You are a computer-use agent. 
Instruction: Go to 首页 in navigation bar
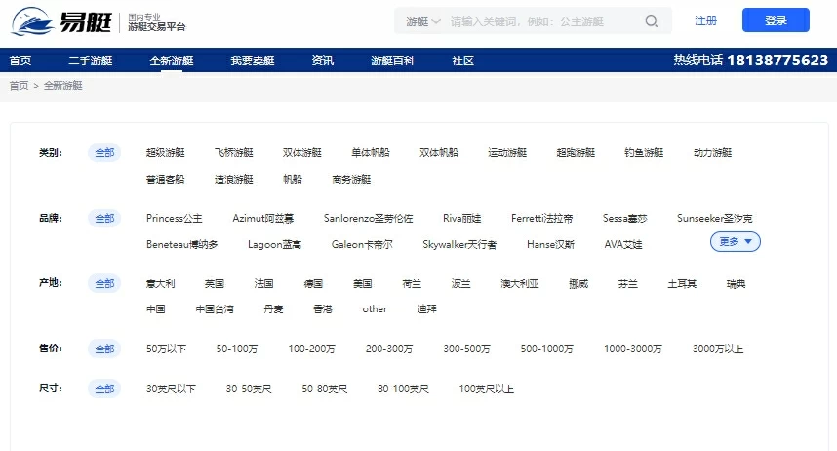[20, 61]
